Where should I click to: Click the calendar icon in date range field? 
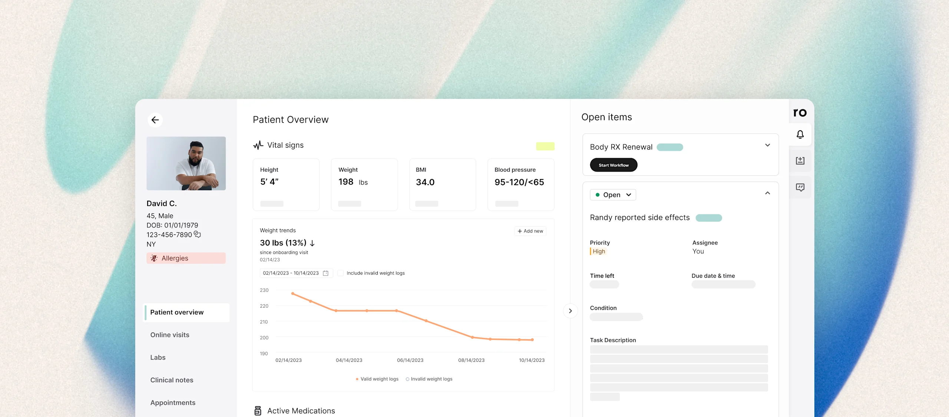click(325, 273)
